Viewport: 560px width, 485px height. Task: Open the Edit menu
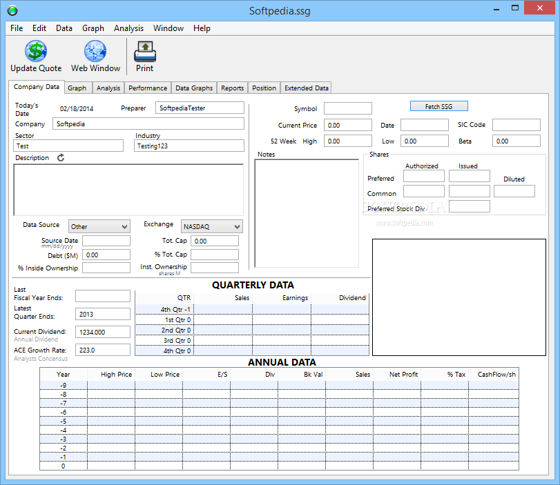pyautogui.click(x=39, y=28)
